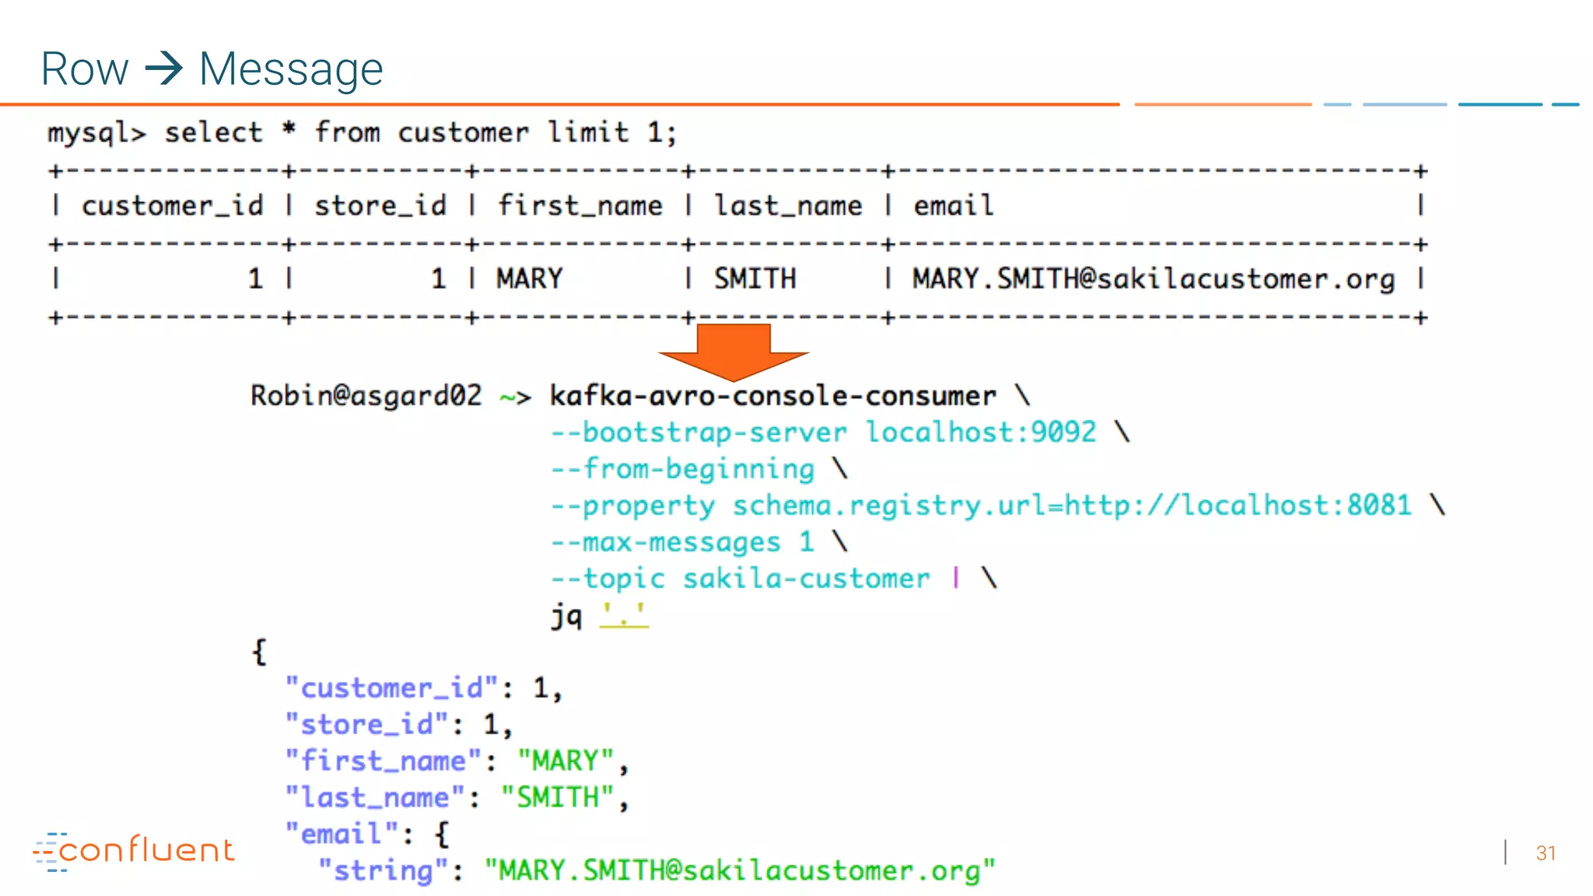Click the --max-messages 1 option

coord(682,542)
